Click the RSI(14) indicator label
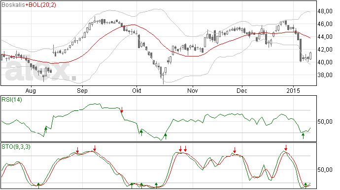The height and width of the screenshot is (190, 340). point(12,100)
